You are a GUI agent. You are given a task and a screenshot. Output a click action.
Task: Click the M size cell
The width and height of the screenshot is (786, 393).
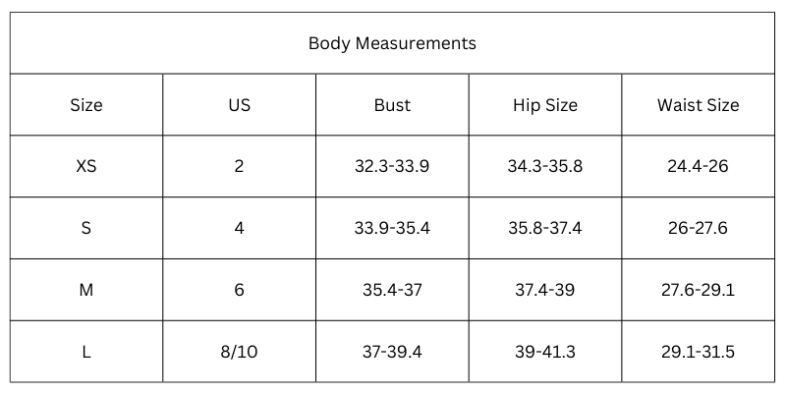point(86,290)
